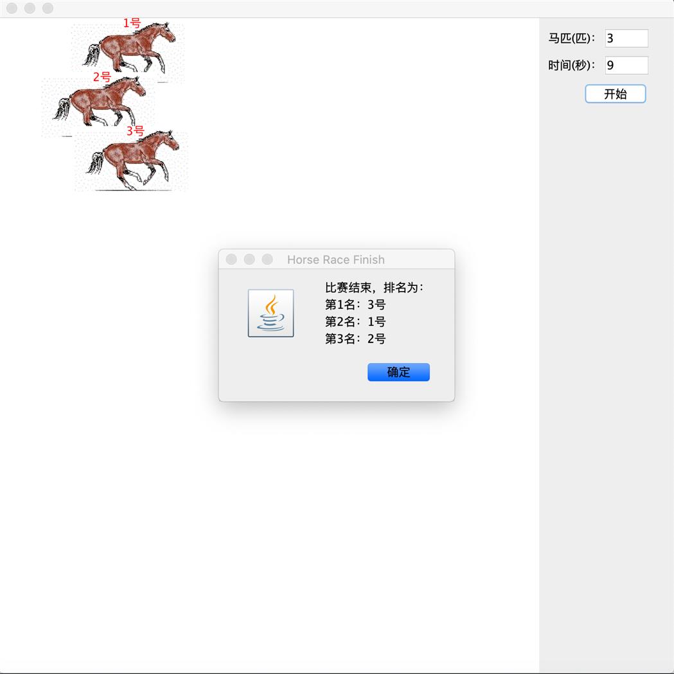Screen dimensions: 674x674
Task: Click the red 2号 label
Action: pos(102,77)
